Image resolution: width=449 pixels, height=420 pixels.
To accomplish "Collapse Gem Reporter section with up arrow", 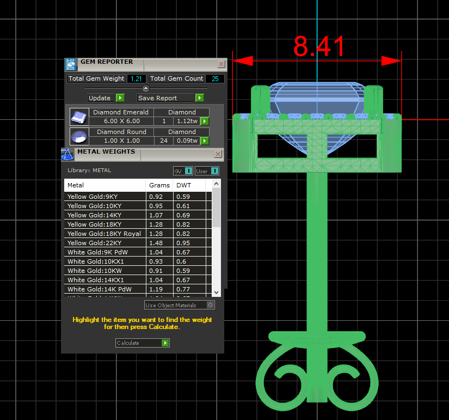I will pos(145,88).
